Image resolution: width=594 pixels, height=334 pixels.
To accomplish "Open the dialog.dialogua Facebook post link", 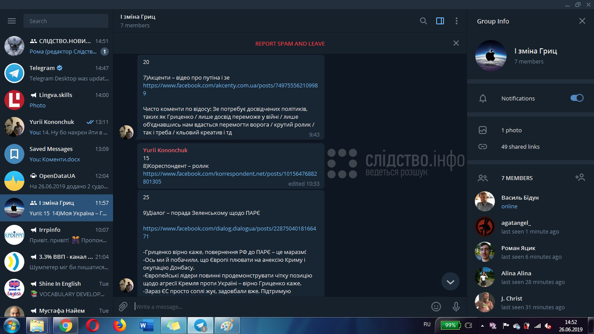I will tap(230, 232).
